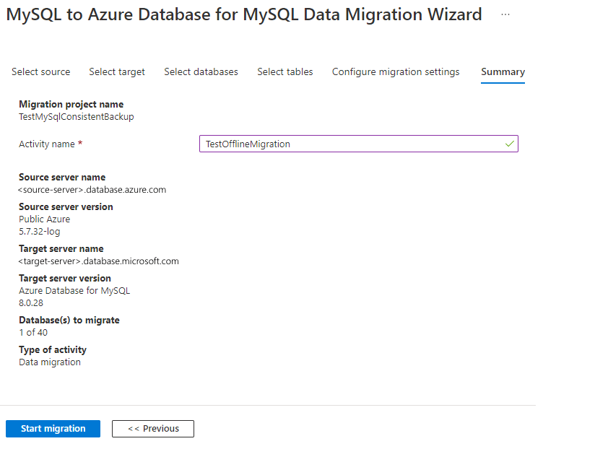This screenshot has height=449, width=595.
Task: Navigate to the Select tables tab
Action: tap(285, 71)
